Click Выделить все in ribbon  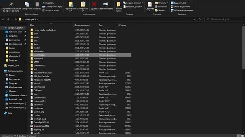pyautogui.click(x=178, y=3)
